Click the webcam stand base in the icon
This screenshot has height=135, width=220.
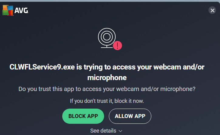[107, 47]
